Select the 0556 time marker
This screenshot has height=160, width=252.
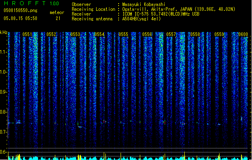tap(147, 34)
